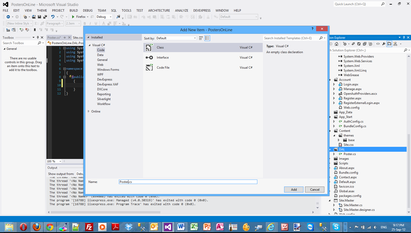Switch to the Site.css editor tab
Viewport: 411px width, 233px height.
[77, 38]
